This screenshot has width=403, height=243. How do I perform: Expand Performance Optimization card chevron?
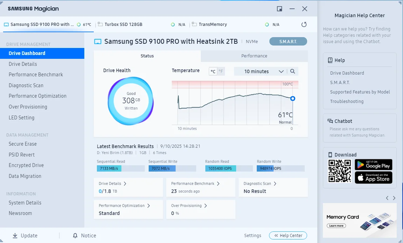(x=148, y=206)
